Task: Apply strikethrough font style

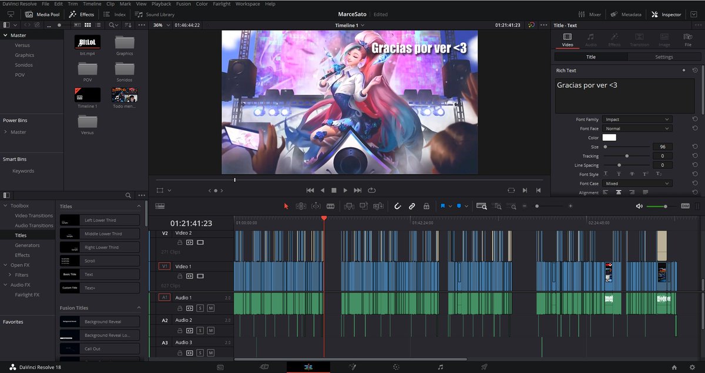Action: (x=632, y=174)
